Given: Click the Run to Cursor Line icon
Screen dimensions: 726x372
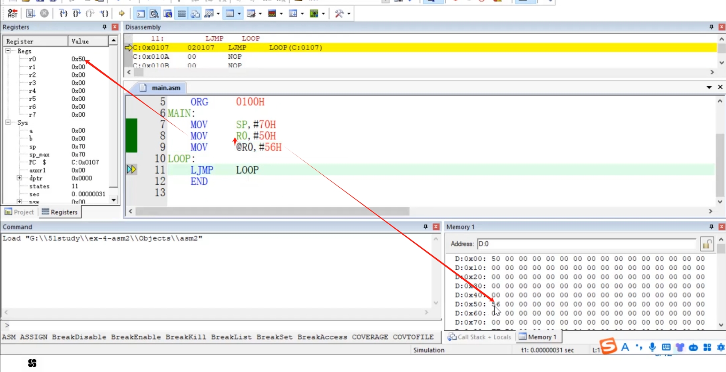Looking at the screenshot, I should click(104, 14).
